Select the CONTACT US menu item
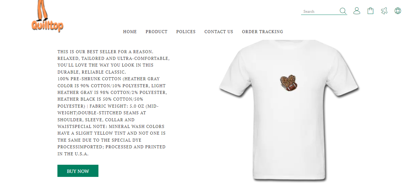This screenshot has width=415, height=193. [x=219, y=32]
